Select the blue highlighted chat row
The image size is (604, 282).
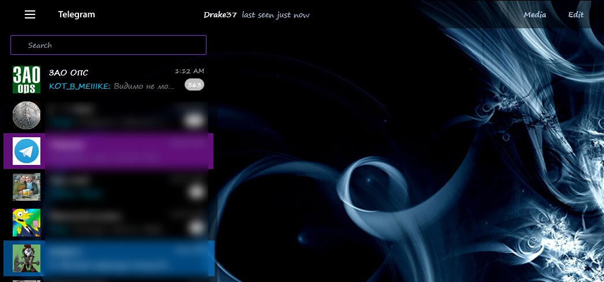pyautogui.click(x=108, y=258)
